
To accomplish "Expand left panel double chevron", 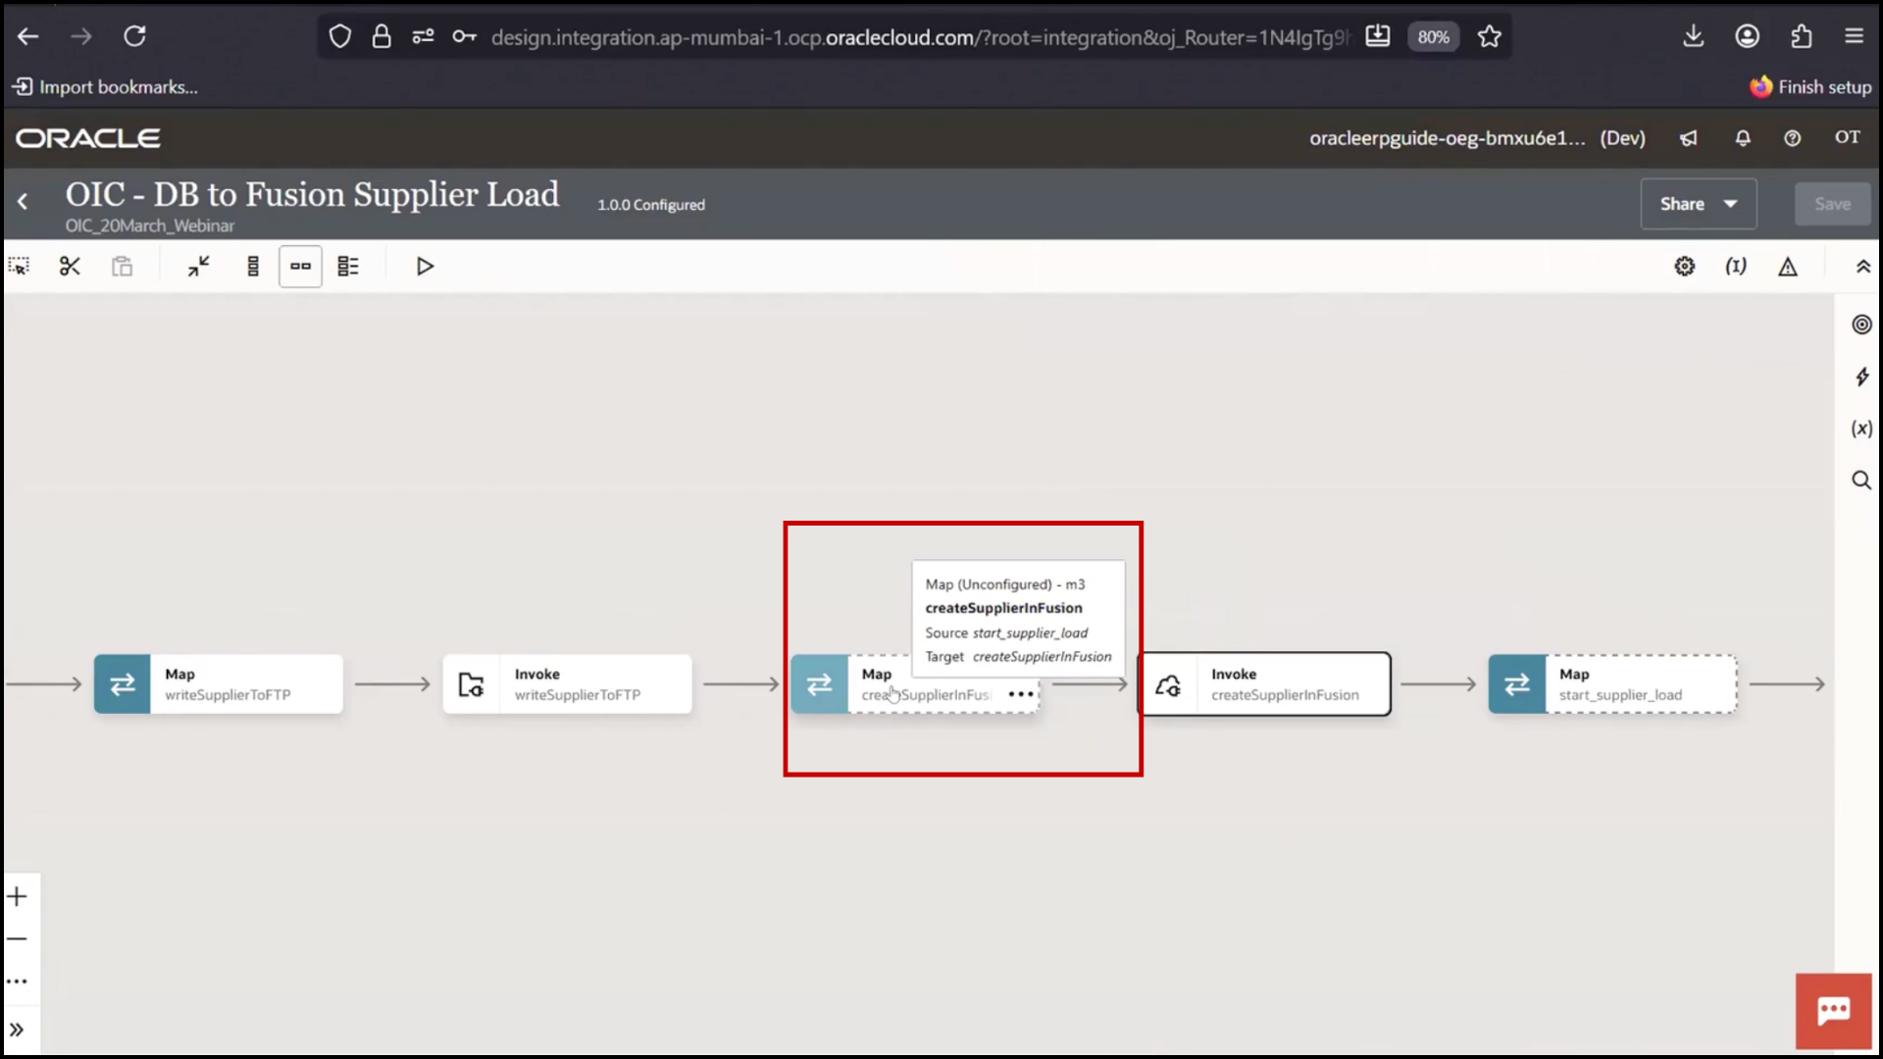I will point(17,1030).
